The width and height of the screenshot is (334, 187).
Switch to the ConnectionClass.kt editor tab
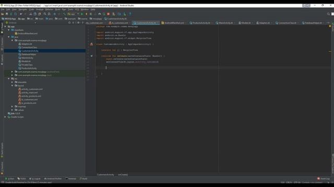point(287,23)
